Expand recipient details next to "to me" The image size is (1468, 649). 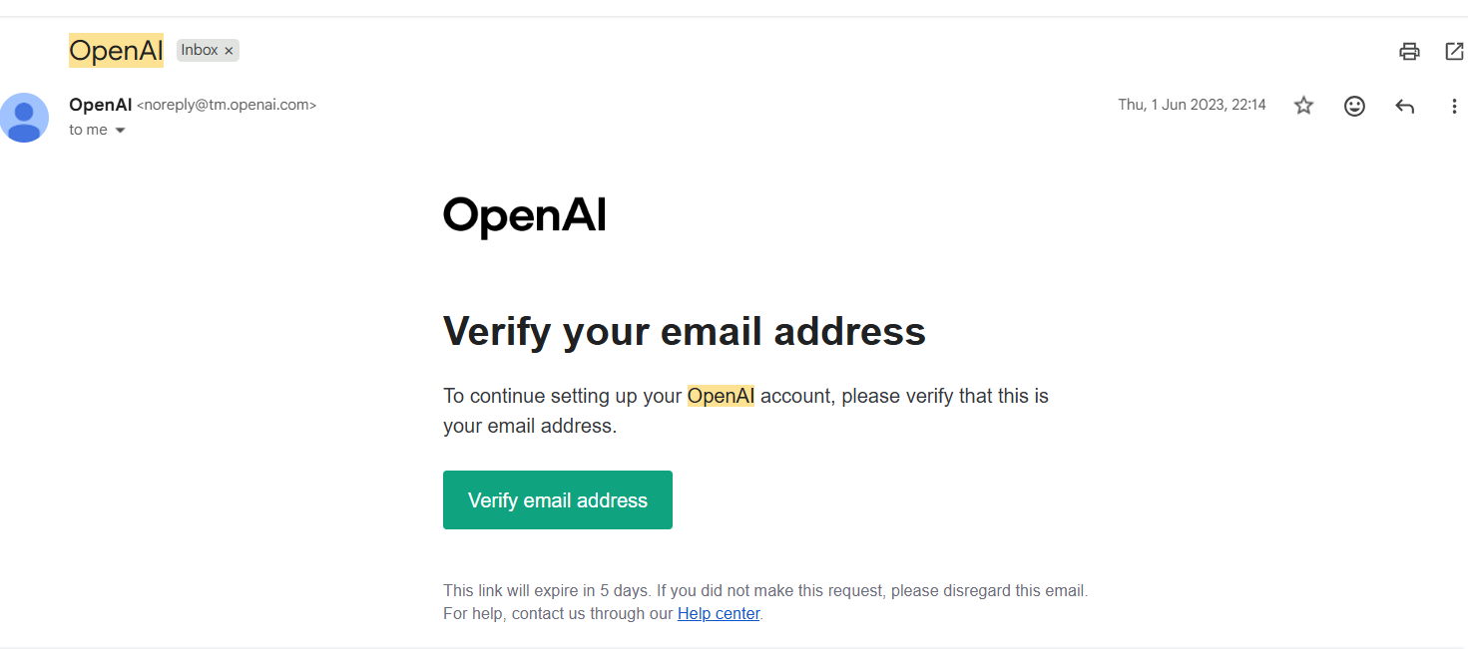click(121, 131)
